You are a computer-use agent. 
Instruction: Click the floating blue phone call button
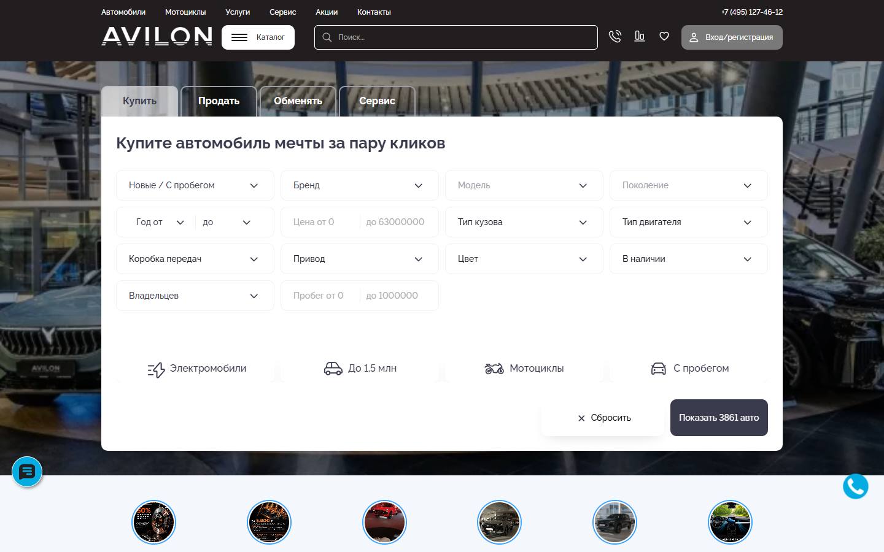click(855, 486)
